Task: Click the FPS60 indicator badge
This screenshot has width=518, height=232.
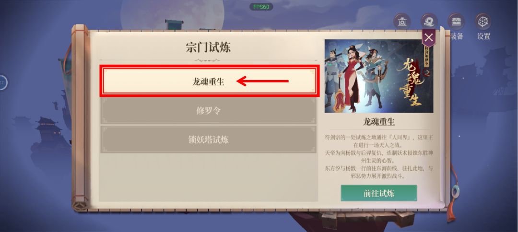Action: pos(261,7)
